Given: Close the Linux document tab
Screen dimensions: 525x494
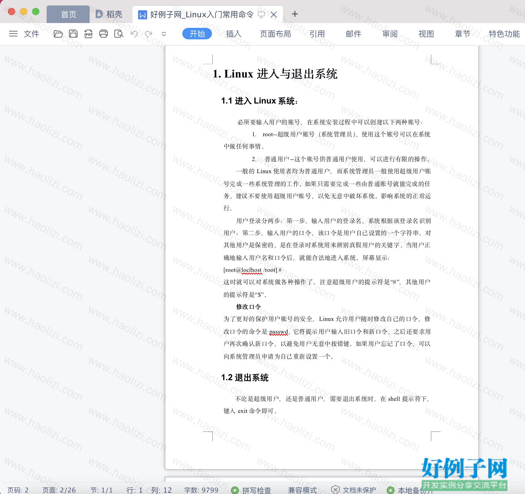Looking at the screenshot, I should 274,15.
